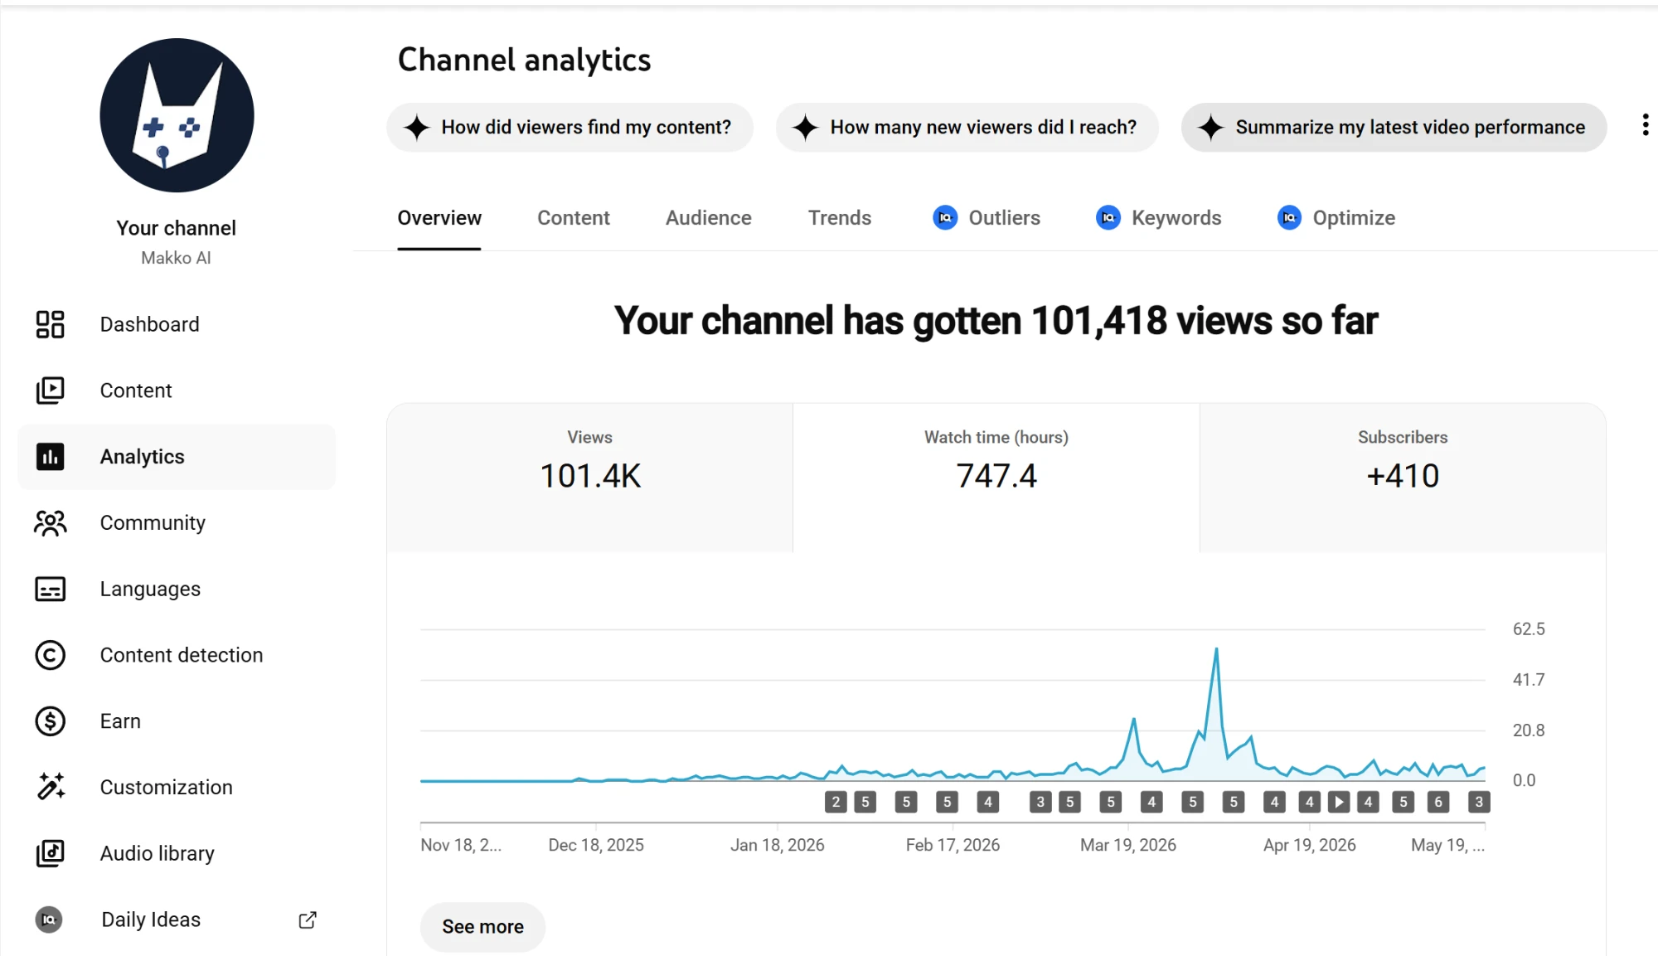Click the Content detection copyright icon
The width and height of the screenshot is (1658, 956).
click(50, 655)
